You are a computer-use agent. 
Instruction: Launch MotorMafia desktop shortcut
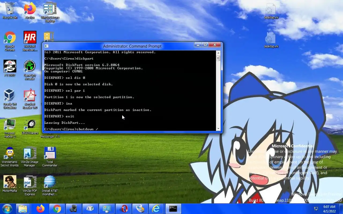(x=10, y=184)
